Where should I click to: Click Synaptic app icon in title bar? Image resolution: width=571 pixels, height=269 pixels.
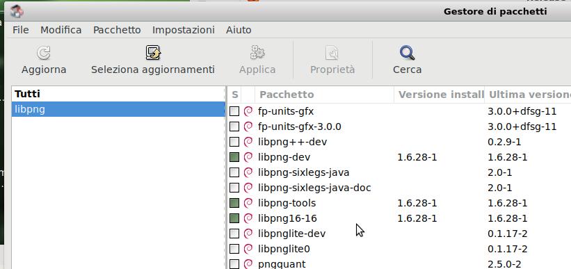tap(17, 12)
